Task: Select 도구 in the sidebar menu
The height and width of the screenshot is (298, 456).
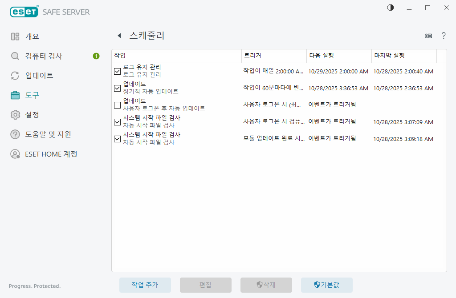Action: [x=32, y=95]
